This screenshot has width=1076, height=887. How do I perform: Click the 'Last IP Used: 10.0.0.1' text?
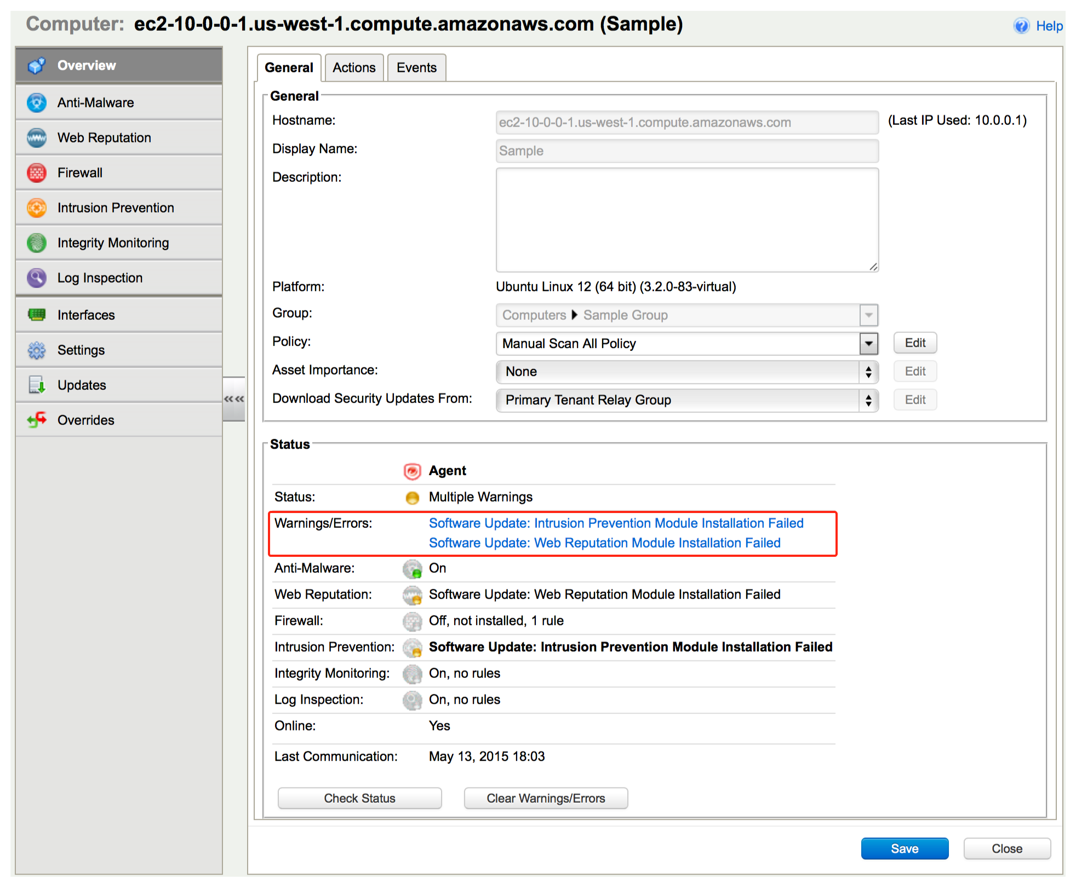[957, 120]
